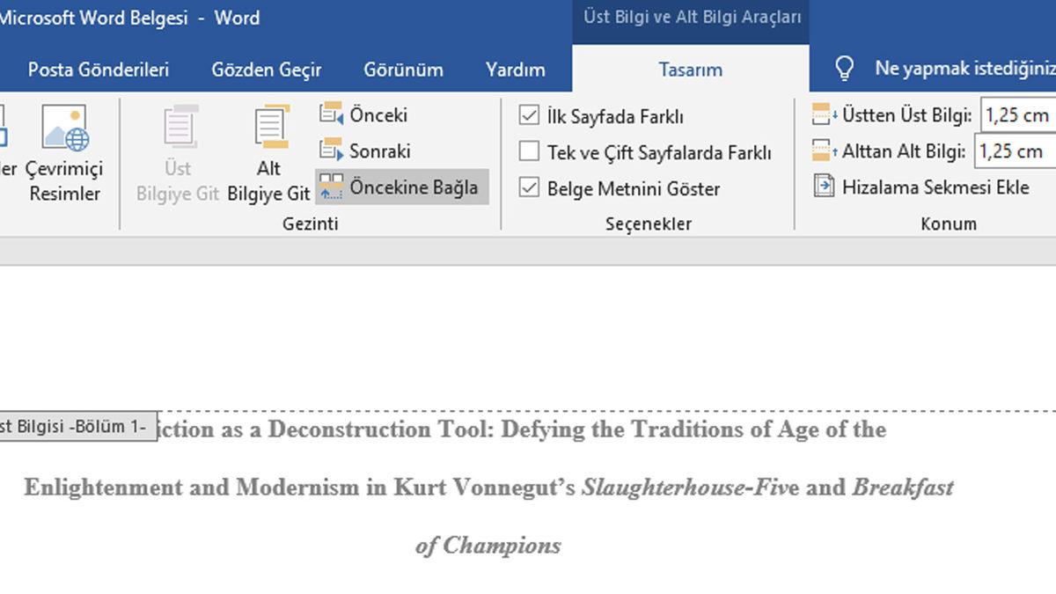Uncheck Belge Metnini Göster checkbox
This screenshot has width=1056, height=594.
529,188
